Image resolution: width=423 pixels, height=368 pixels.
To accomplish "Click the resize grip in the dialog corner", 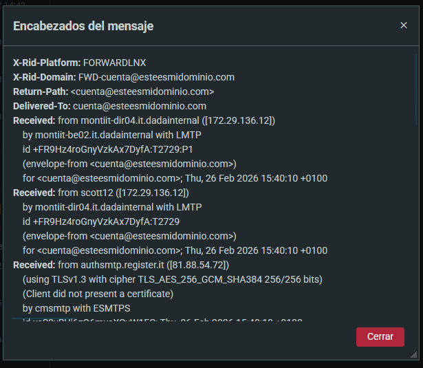I will click(413, 354).
